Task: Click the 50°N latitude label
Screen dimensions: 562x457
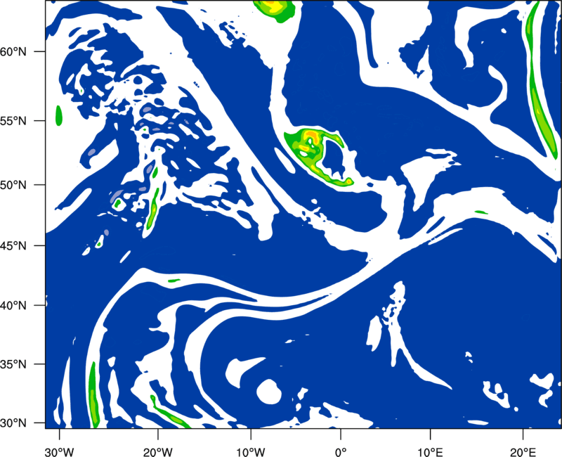Action: coord(13,185)
